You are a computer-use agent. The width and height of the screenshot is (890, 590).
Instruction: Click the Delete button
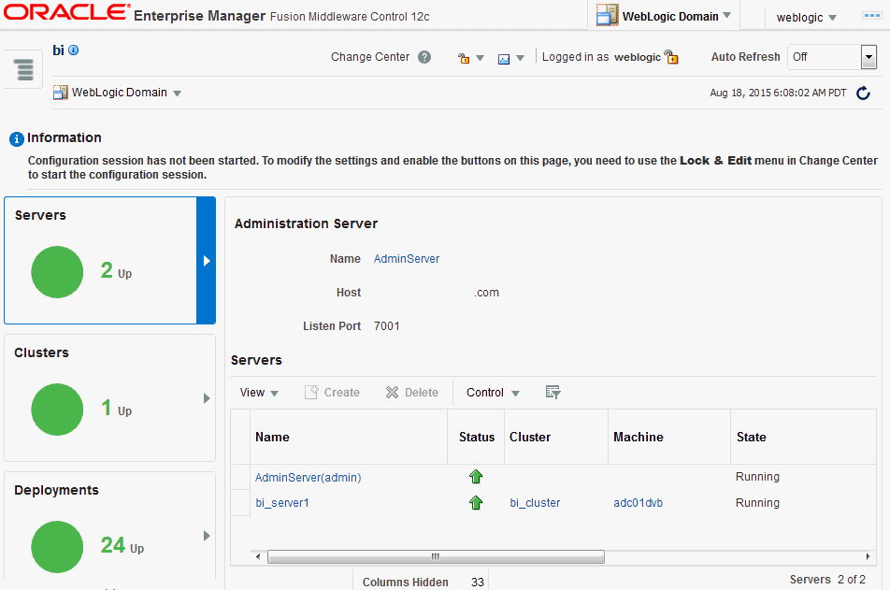412,393
